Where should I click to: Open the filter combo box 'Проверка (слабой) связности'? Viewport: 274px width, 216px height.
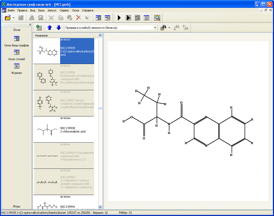(x=111, y=28)
